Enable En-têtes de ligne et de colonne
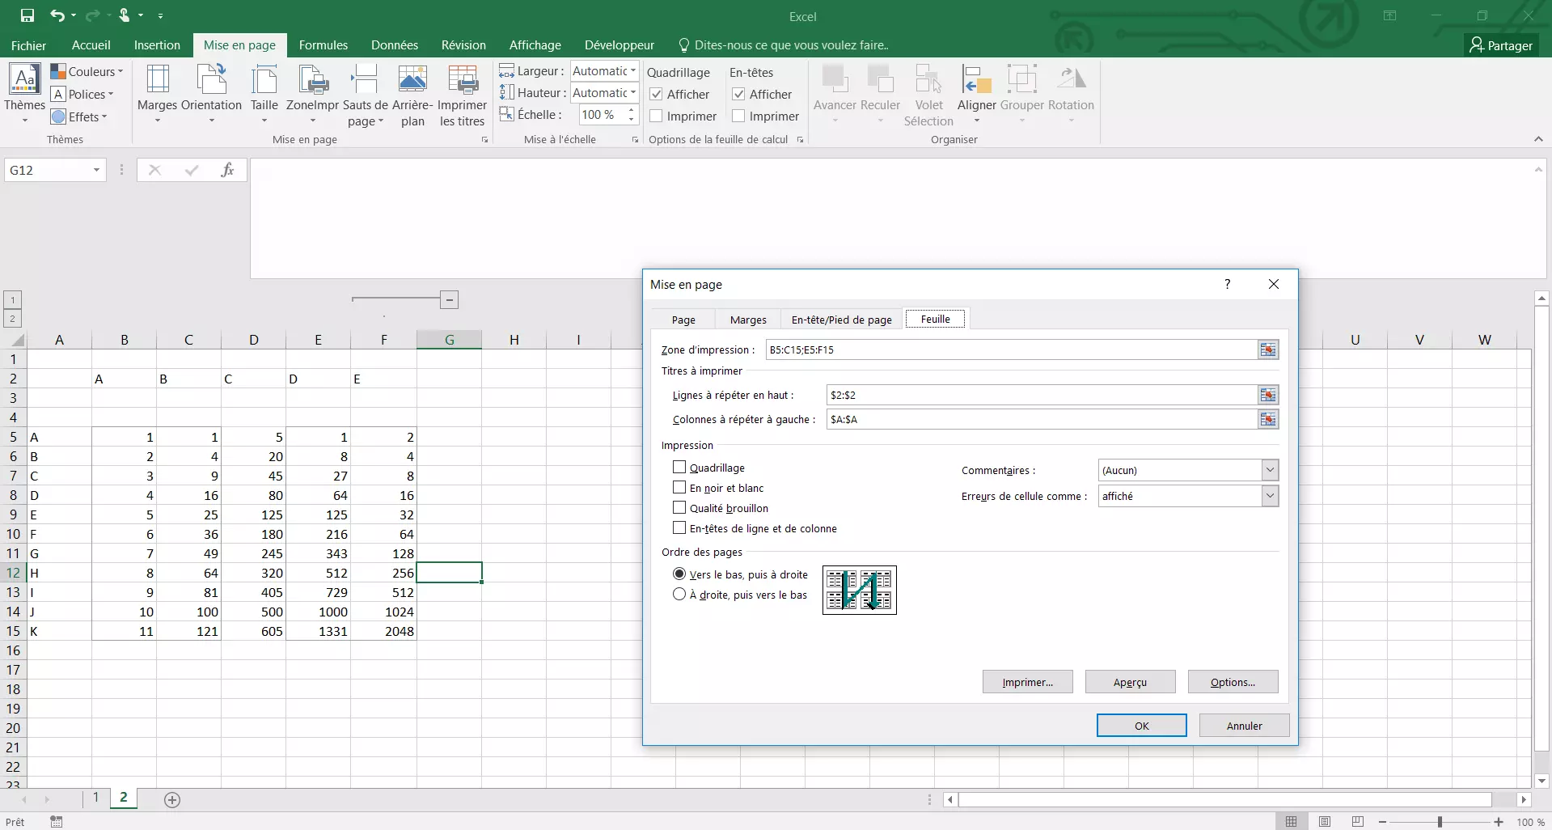The image size is (1552, 830). click(679, 528)
